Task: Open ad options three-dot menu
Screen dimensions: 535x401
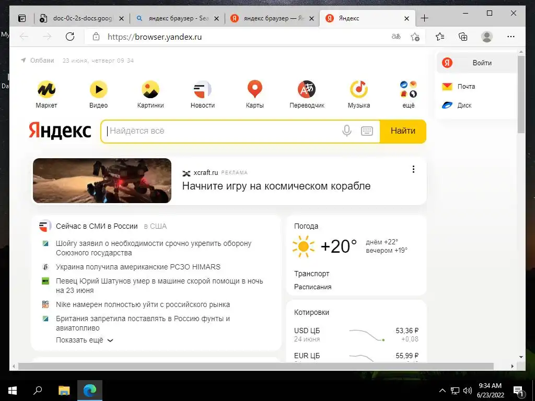Action: tap(414, 169)
